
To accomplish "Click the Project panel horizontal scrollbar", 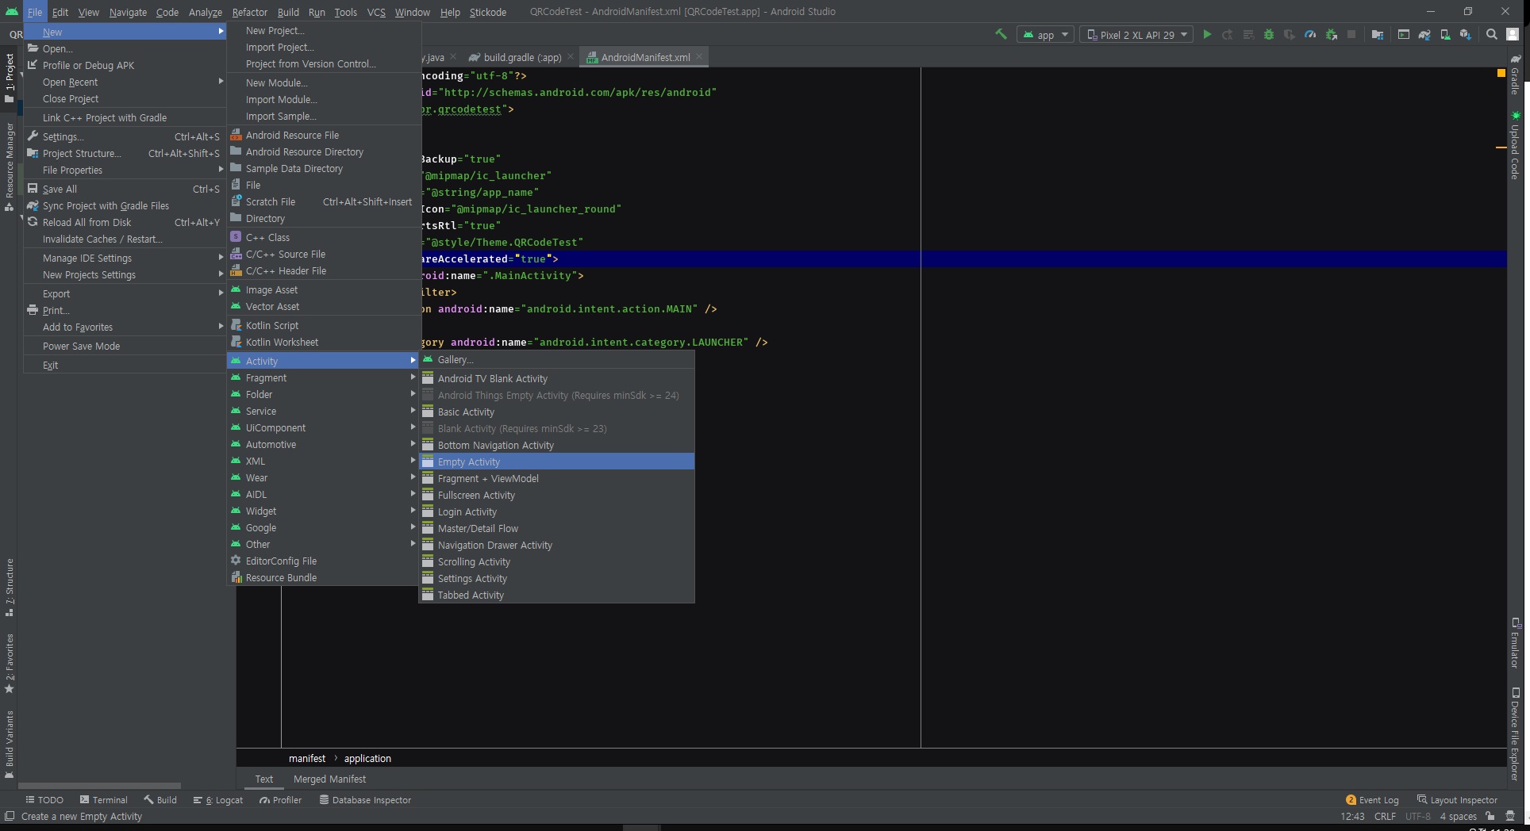I will [99, 786].
